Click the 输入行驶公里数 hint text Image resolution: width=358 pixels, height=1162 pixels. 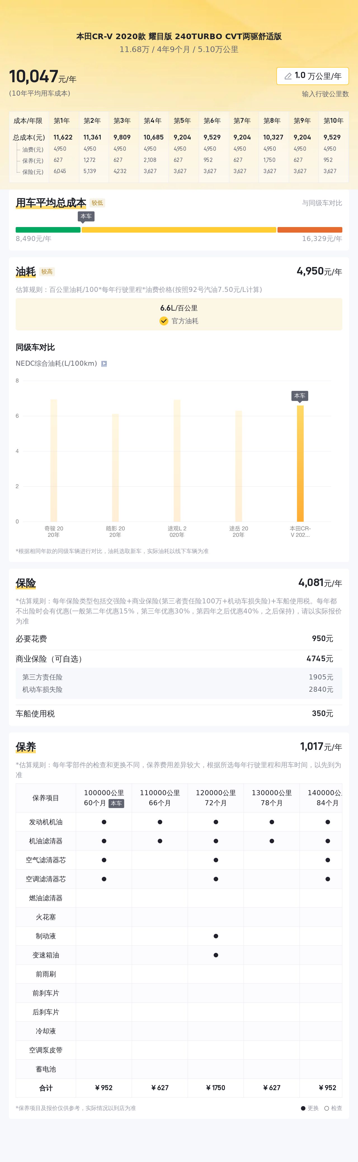point(325,94)
